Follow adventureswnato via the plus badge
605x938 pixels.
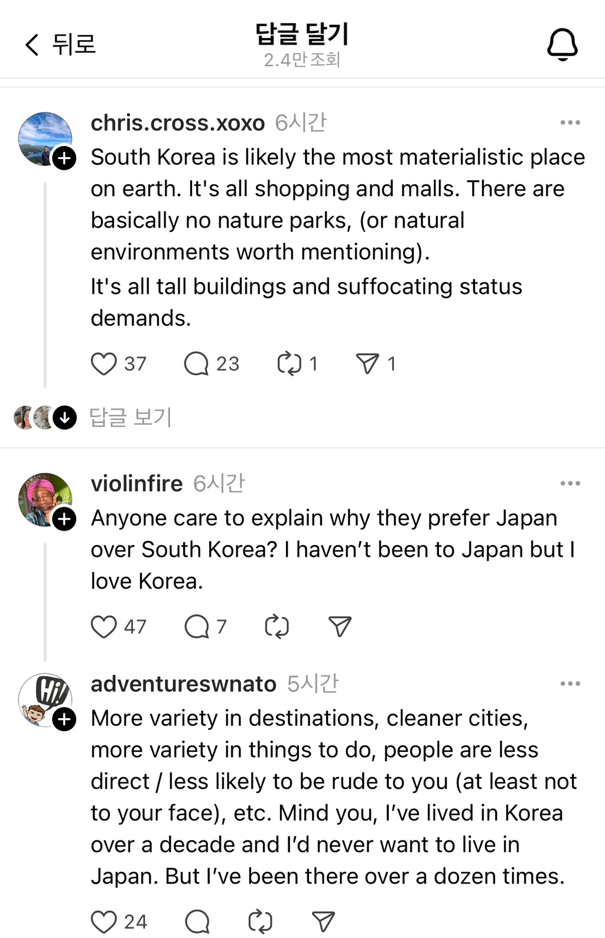[65, 720]
